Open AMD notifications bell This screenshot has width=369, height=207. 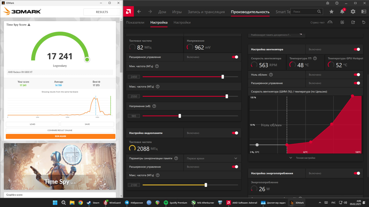coord(342,12)
